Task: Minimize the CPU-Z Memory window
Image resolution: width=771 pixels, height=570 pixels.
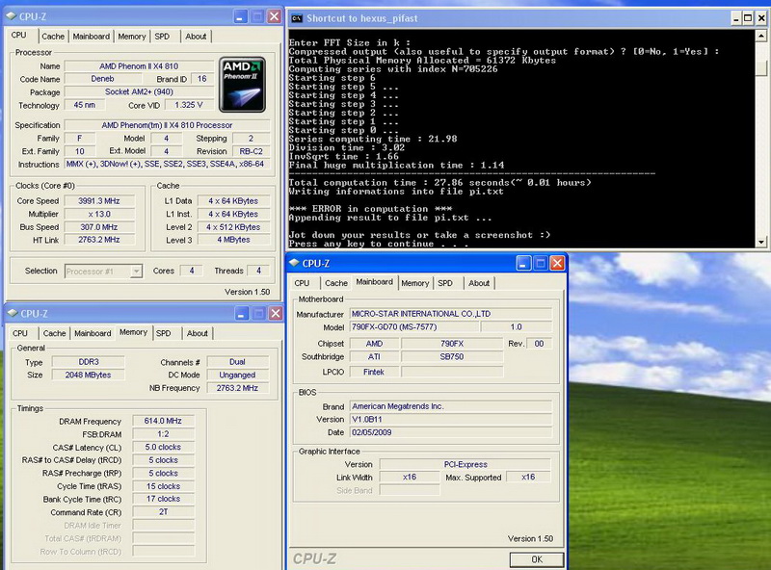Action: tap(242, 314)
